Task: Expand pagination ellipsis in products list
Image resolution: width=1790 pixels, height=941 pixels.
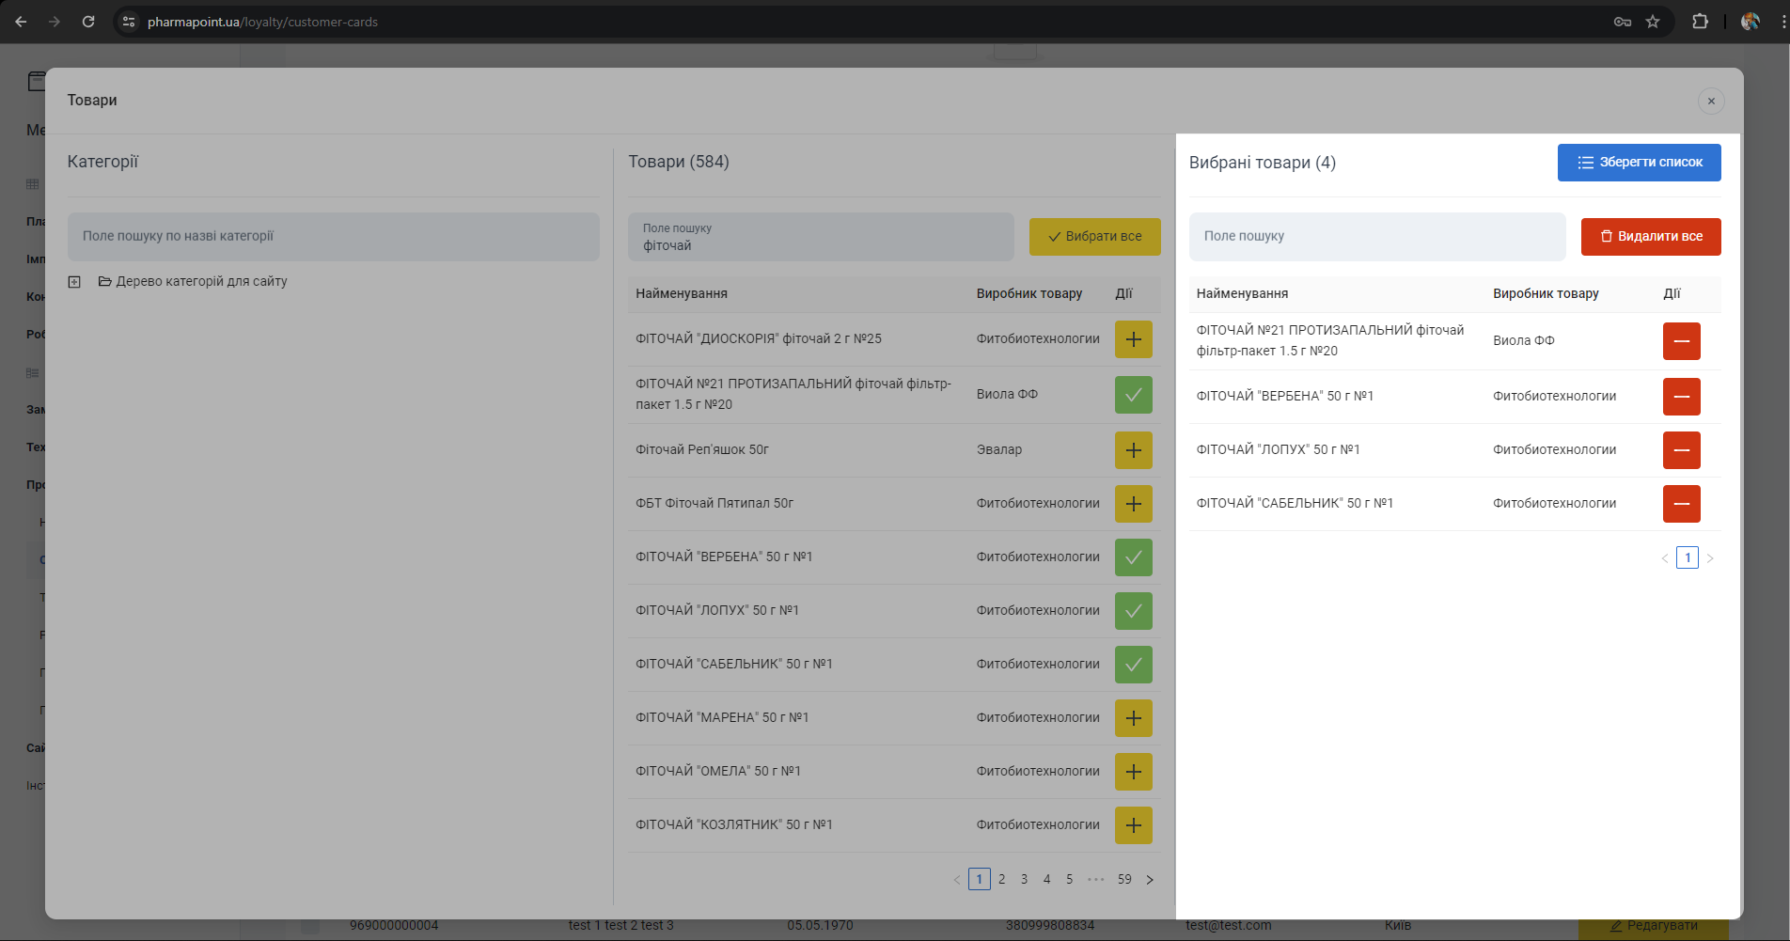Action: coord(1095,880)
